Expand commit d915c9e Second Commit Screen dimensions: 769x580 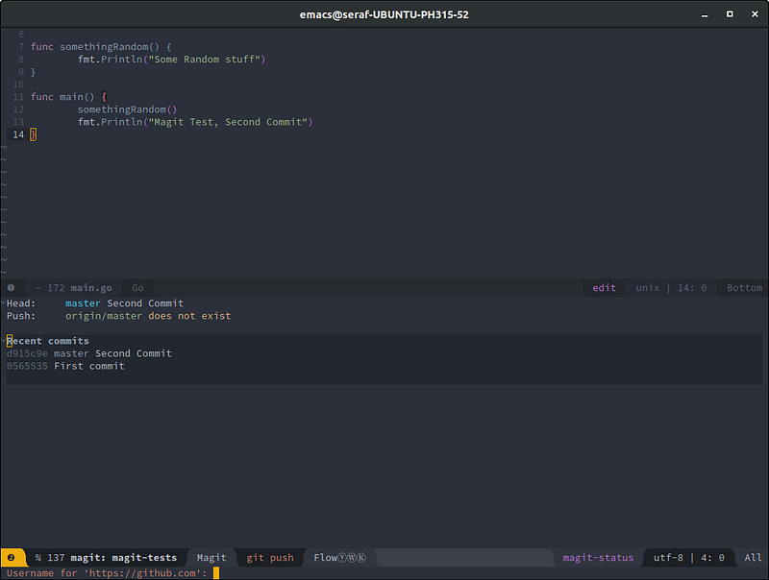[x=88, y=353]
